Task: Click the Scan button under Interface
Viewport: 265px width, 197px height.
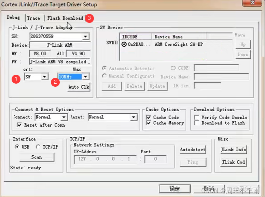Action: click(37, 157)
